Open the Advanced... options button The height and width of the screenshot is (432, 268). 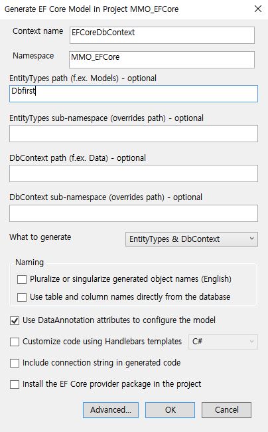[x=111, y=410]
